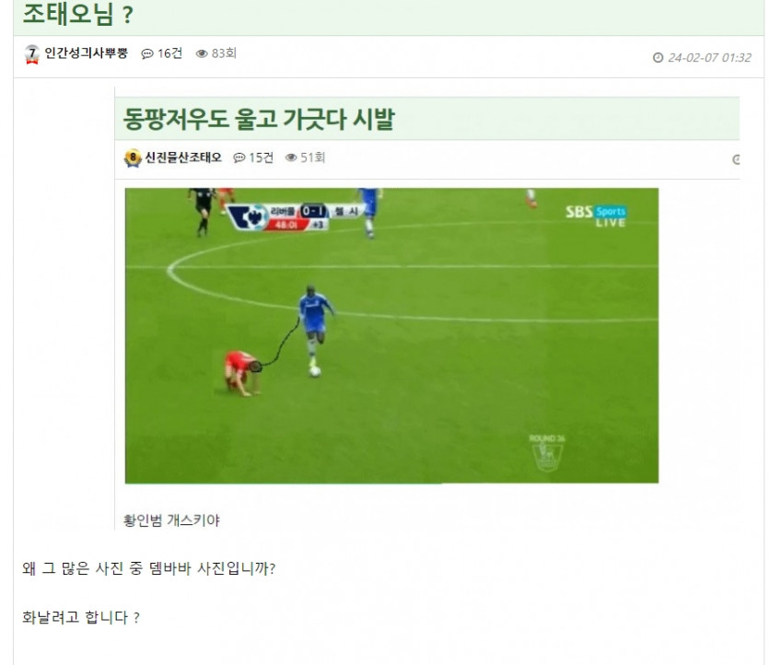769x665 pixels.
Task: Click the post title 조태오님 ?
Action: click(x=78, y=14)
